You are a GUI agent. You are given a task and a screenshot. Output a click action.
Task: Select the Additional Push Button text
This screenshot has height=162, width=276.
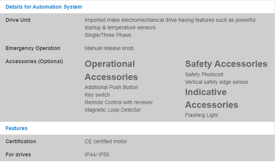coord(111,88)
